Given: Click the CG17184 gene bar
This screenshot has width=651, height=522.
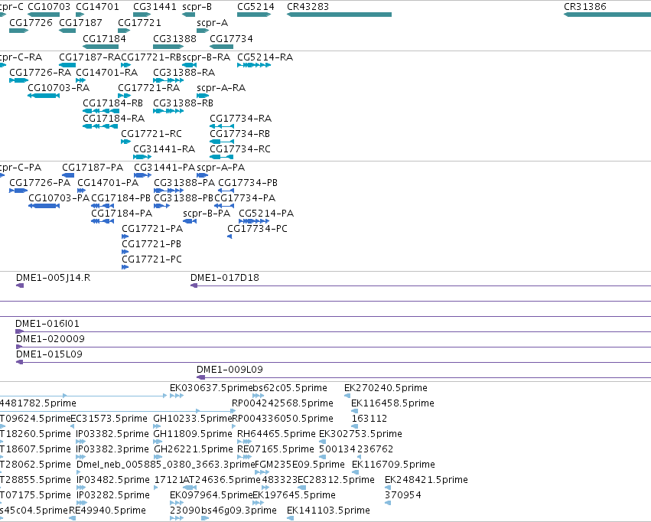Looking at the screenshot, I should (x=101, y=47).
